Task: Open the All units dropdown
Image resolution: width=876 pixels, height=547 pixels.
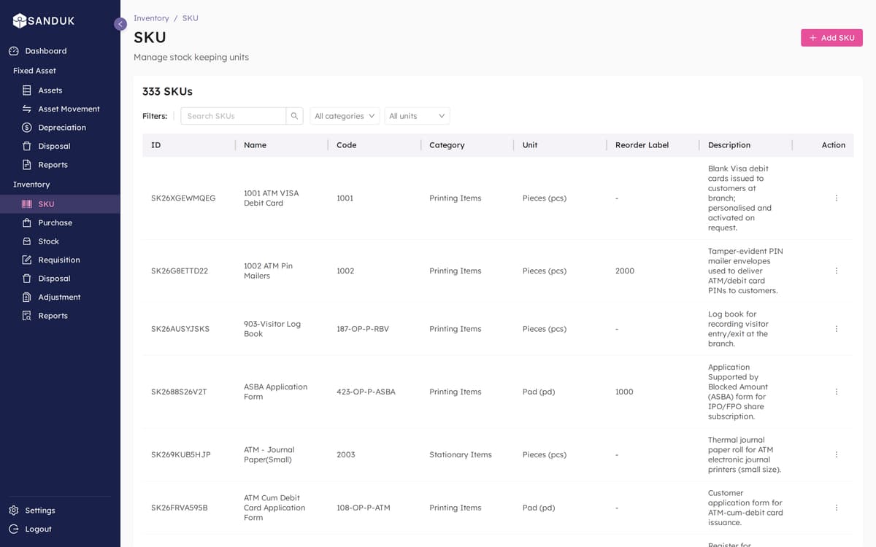Action: [417, 116]
